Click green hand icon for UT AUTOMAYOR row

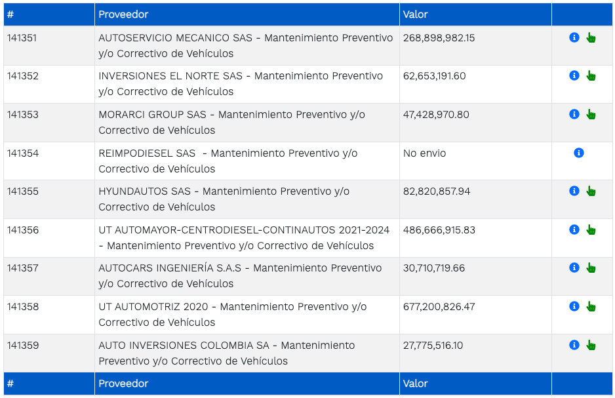(x=591, y=230)
